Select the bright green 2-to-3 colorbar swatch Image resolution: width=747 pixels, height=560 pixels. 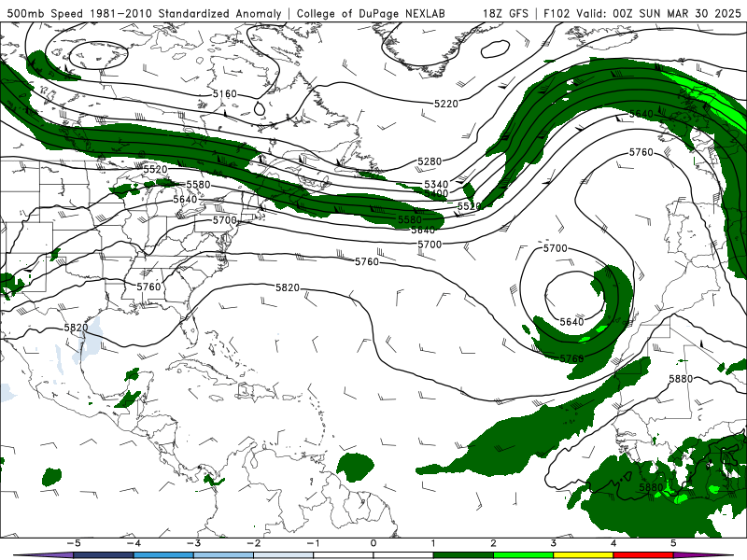[524, 555]
